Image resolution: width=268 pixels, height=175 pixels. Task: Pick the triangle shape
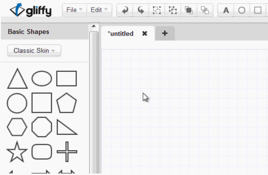(17, 79)
